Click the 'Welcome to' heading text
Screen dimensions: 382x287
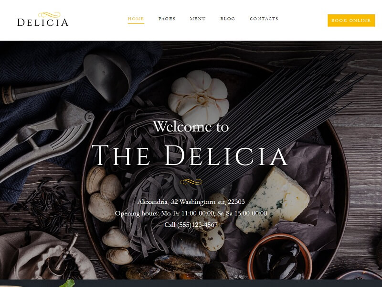coord(191,127)
